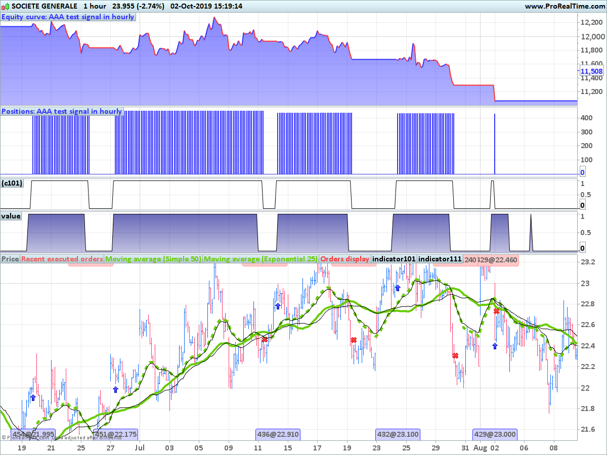Click the Orders display label
This screenshot has height=455, width=607.
coord(345,259)
